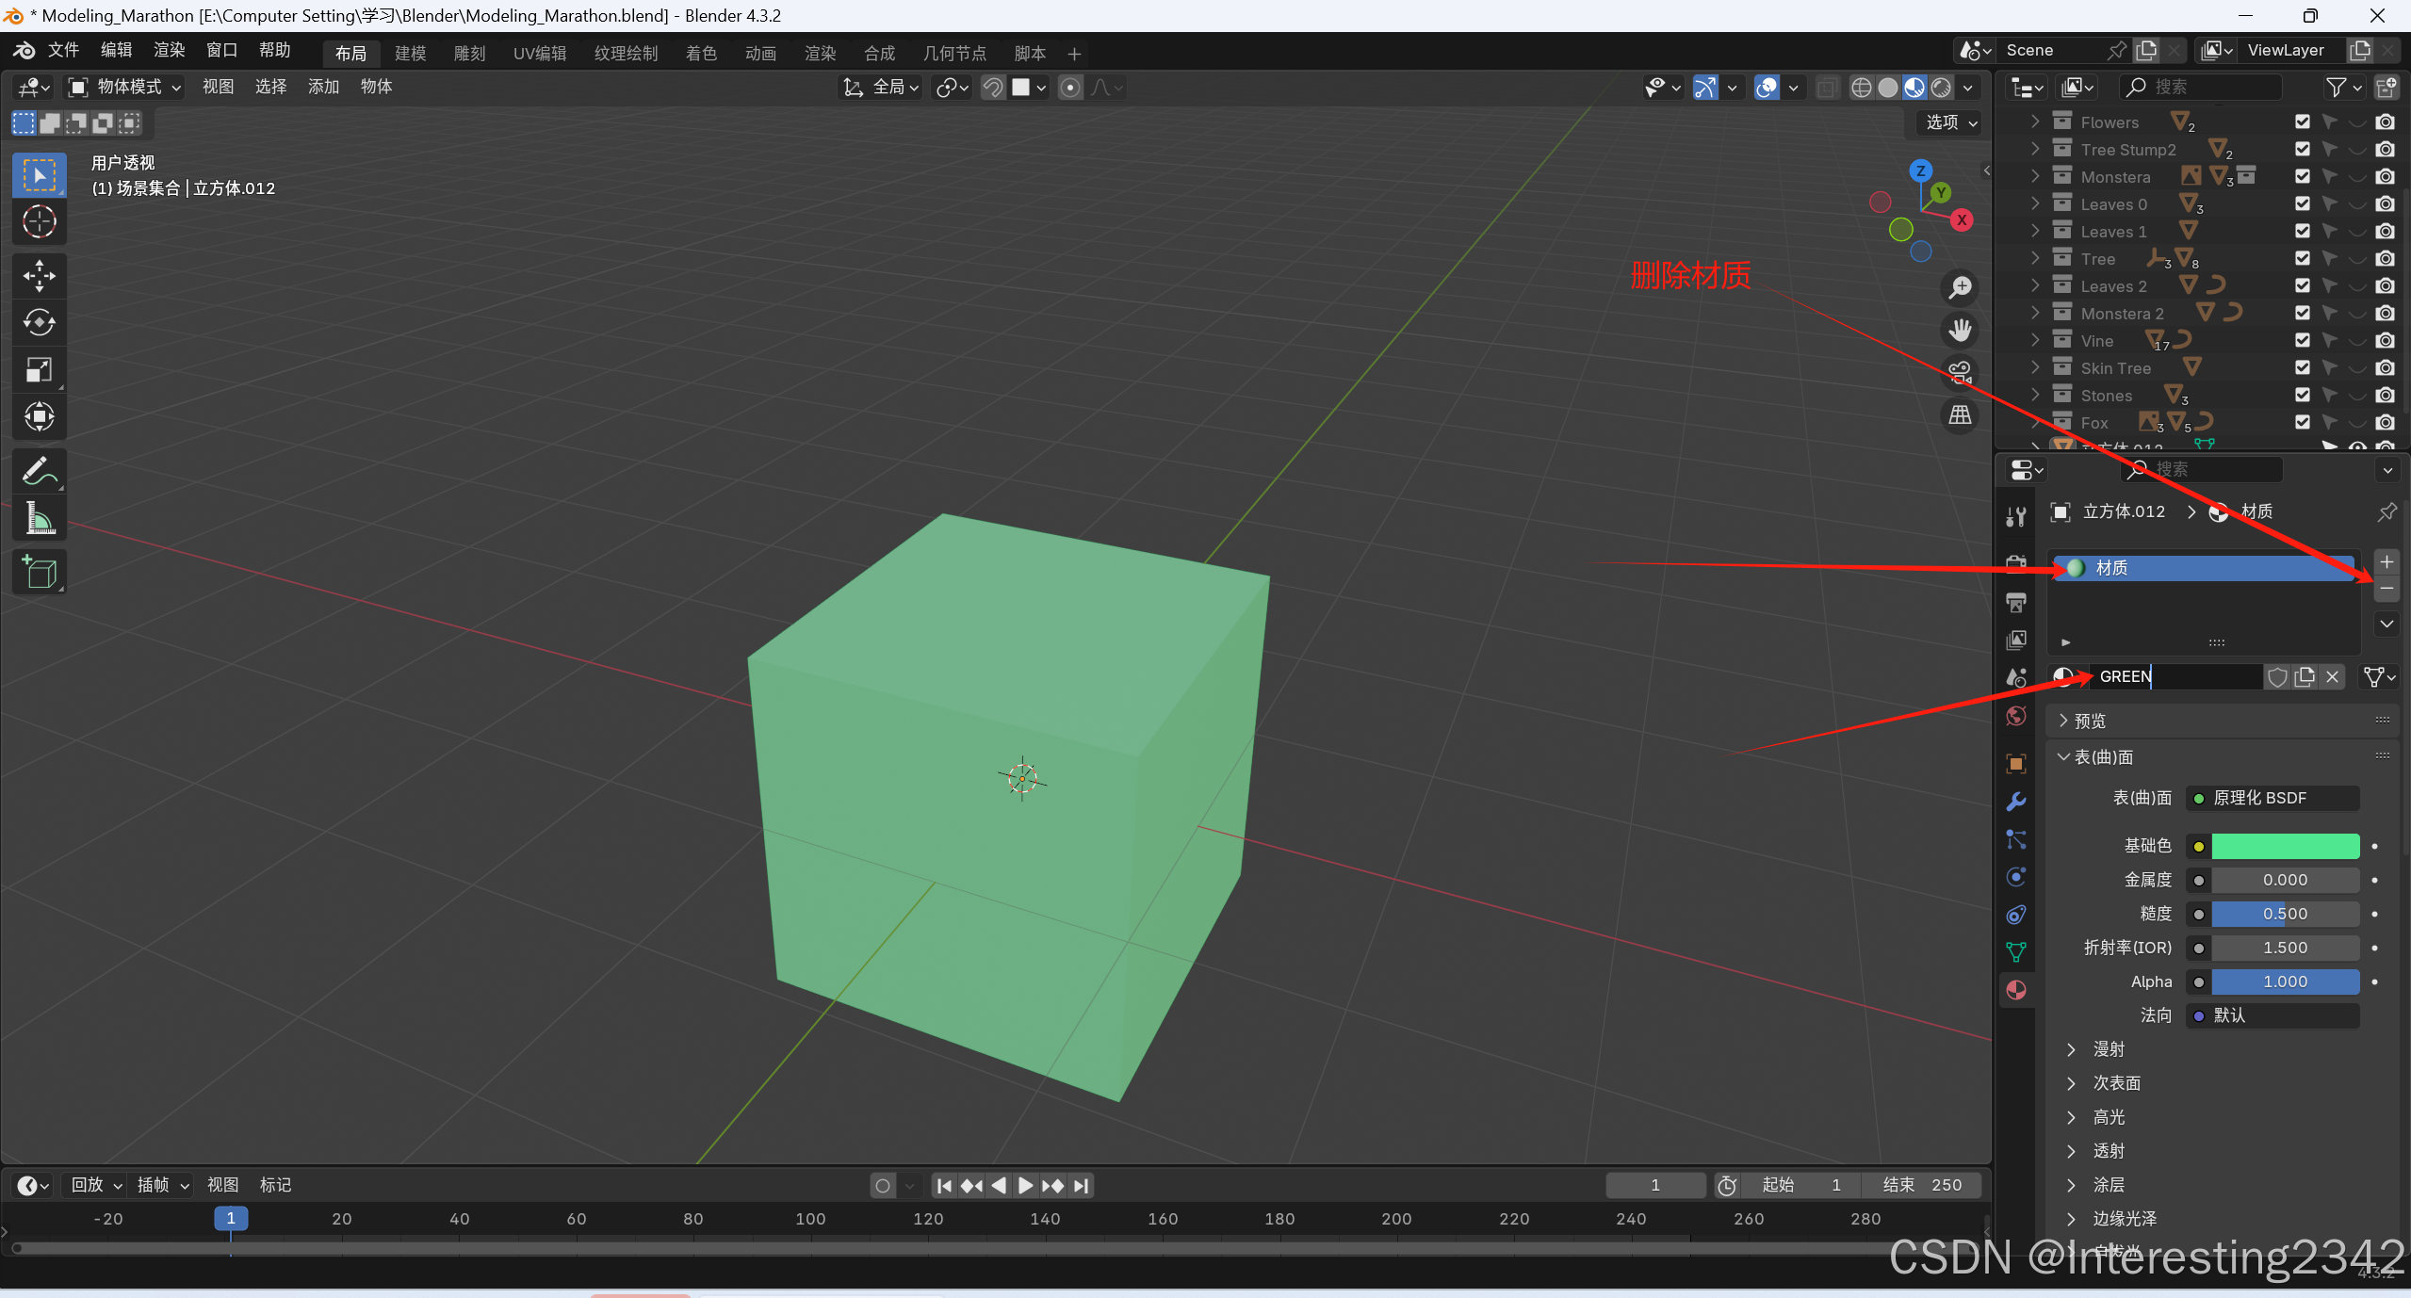
Task: Click the remove material slot minus button
Action: pyautogui.click(x=2387, y=590)
